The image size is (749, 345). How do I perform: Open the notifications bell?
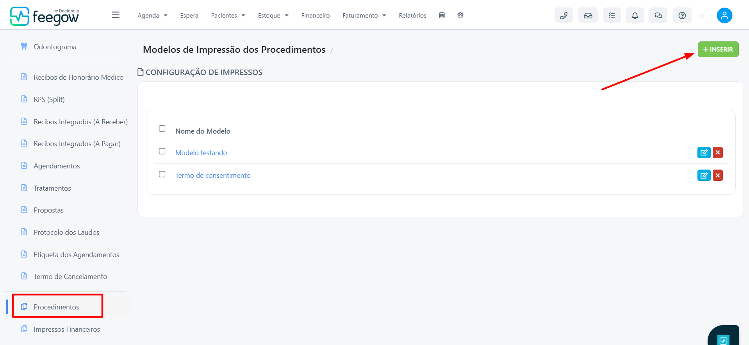pos(635,16)
